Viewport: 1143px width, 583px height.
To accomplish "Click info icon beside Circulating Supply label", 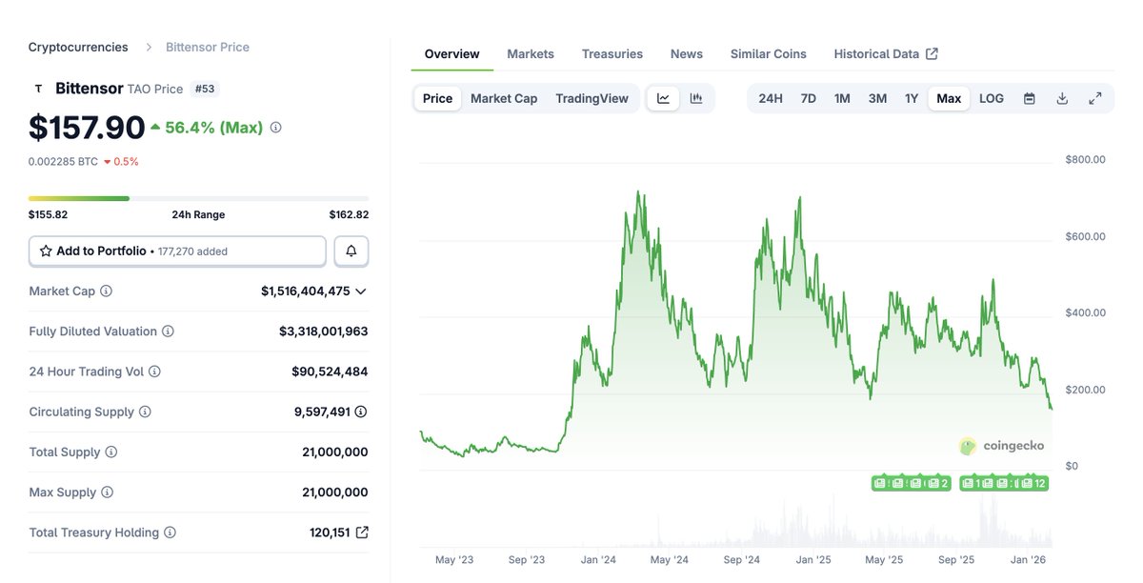I will pos(145,412).
